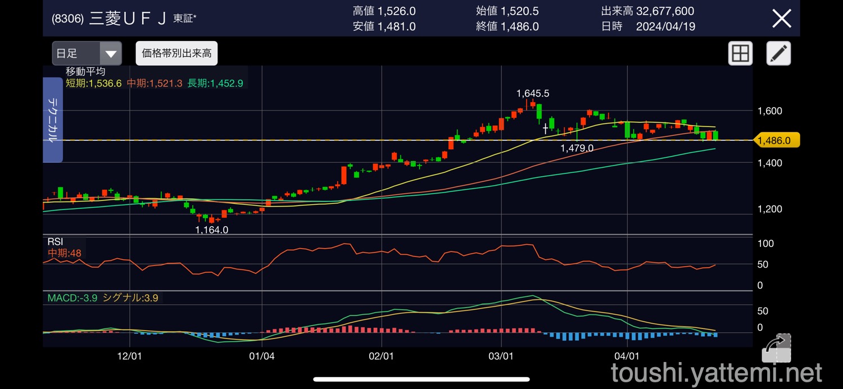Toggle the 価格帯別出来高 volume overlay
Viewport: 843px width, 389px height.
pyautogui.click(x=176, y=53)
